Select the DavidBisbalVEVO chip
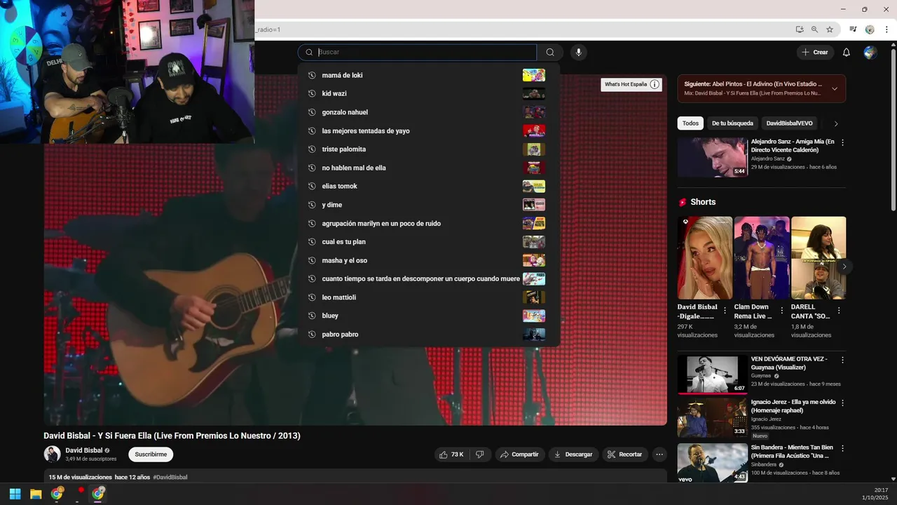Image resolution: width=897 pixels, height=505 pixels. [x=789, y=123]
